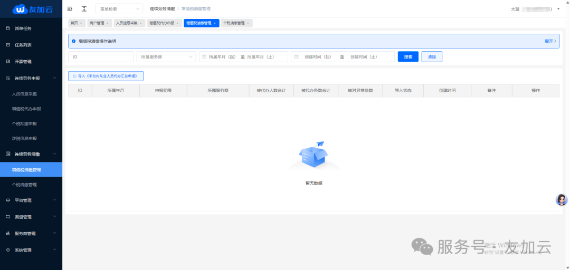Open the 菜单检索 search dropdown
This screenshot has height=270, width=570.
119,9
